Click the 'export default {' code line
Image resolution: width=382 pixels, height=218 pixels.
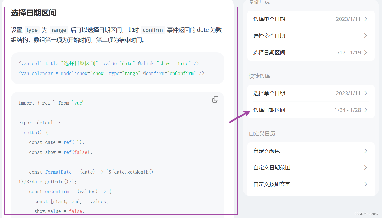click(40, 123)
